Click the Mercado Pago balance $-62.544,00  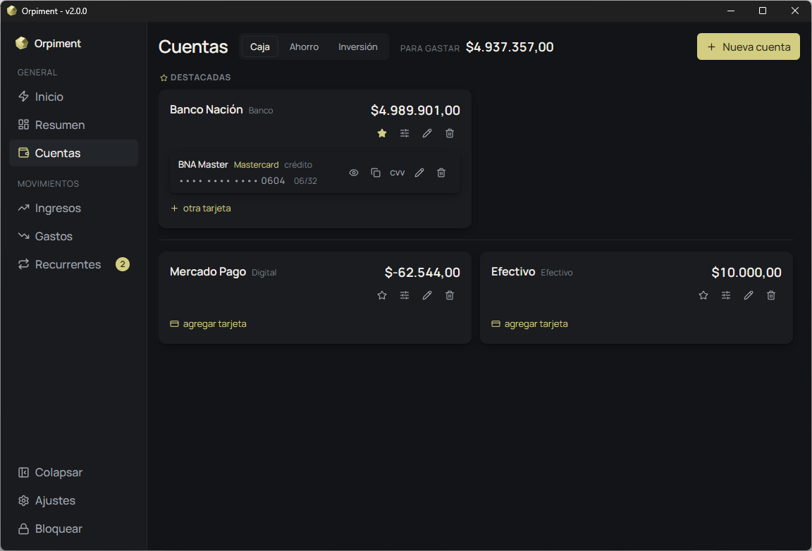[x=422, y=273]
